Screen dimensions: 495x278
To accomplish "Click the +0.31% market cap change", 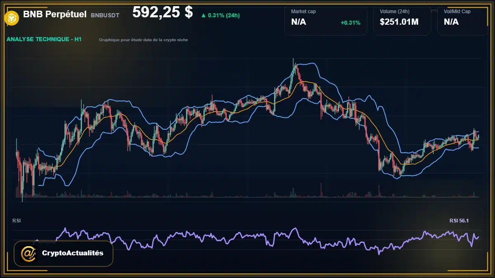I will pyautogui.click(x=350, y=23).
